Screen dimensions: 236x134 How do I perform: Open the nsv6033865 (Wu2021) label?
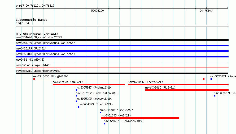160,87
